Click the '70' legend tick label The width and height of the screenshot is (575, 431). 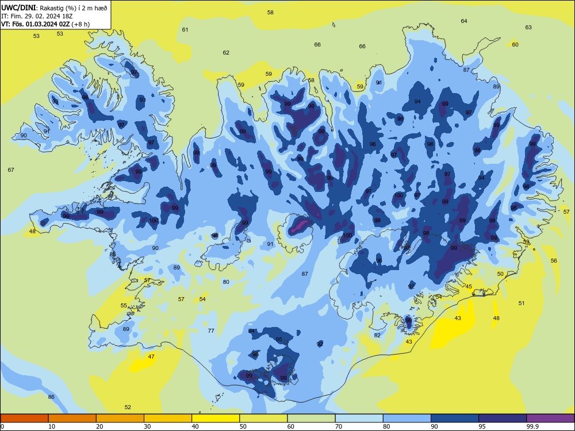(x=339, y=426)
